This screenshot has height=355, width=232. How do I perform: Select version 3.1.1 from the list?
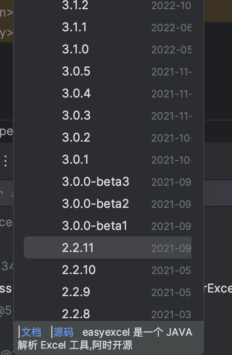coord(108,27)
